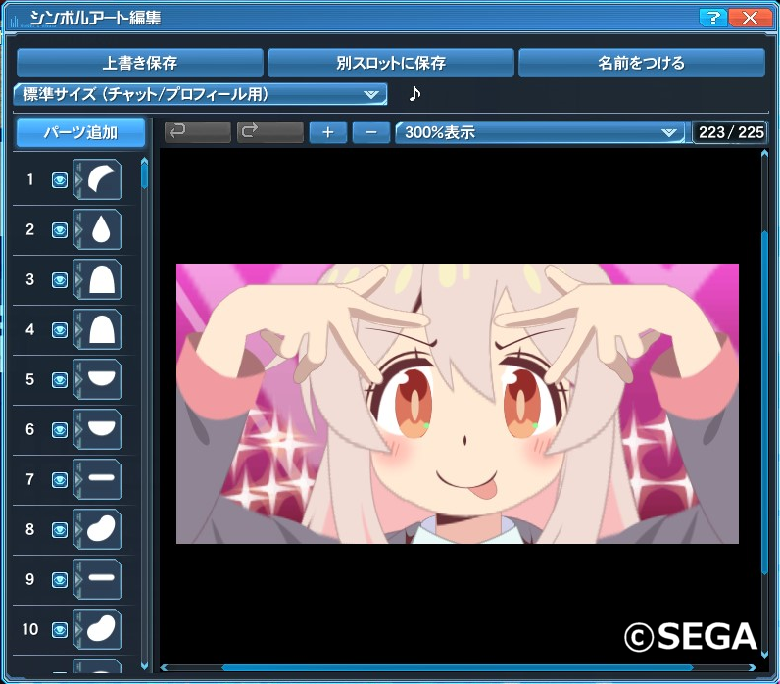Hide layer 7 with eye icon
The width and height of the screenshot is (780, 684).
(x=60, y=480)
